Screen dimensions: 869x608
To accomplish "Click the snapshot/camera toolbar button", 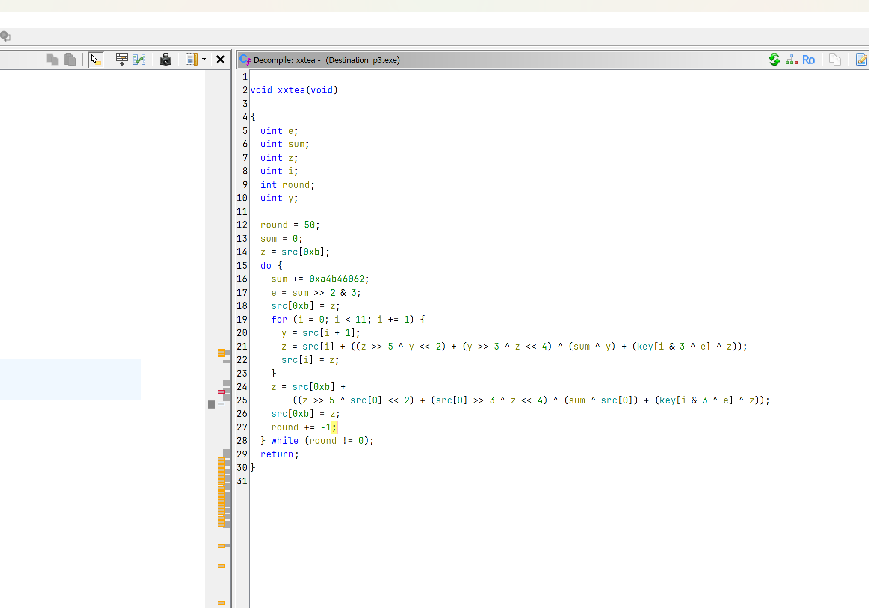I will (x=165, y=60).
